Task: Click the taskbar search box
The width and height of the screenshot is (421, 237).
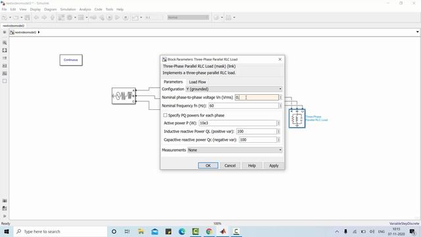Action: coord(60,231)
